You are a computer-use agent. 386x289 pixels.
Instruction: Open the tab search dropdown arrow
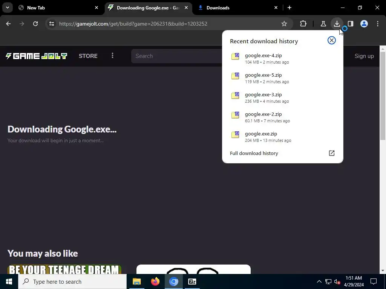tap(8, 8)
